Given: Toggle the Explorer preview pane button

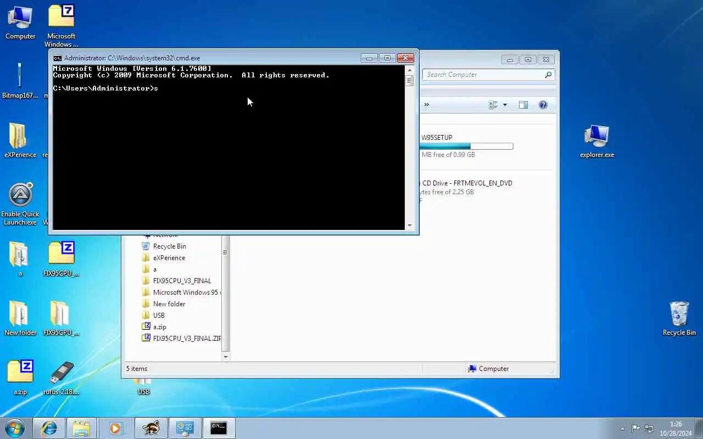Looking at the screenshot, I should tap(523, 105).
